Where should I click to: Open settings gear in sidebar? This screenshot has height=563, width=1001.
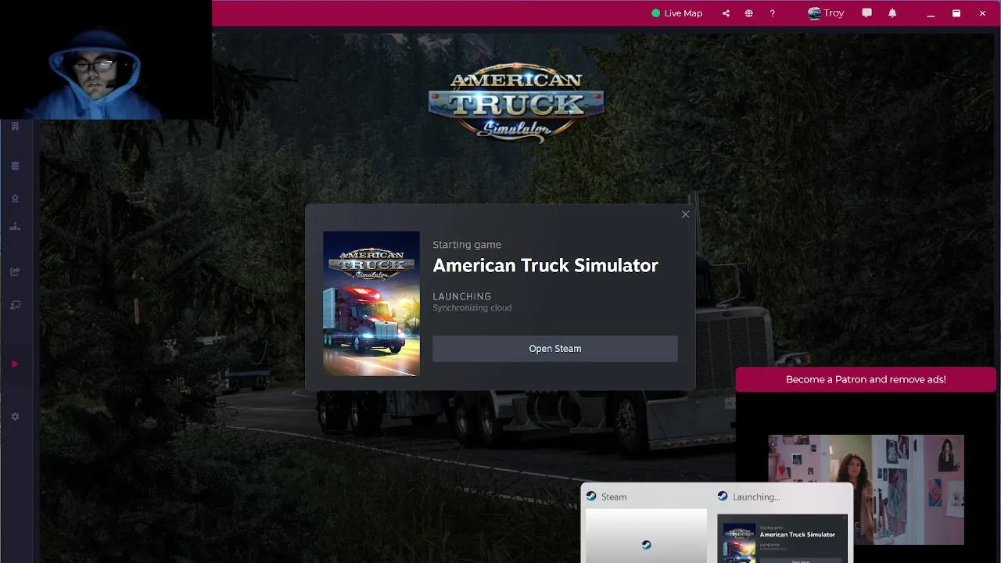pyautogui.click(x=15, y=417)
